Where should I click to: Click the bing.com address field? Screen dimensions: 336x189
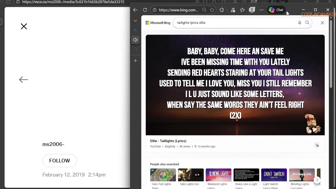coord(178,10)
